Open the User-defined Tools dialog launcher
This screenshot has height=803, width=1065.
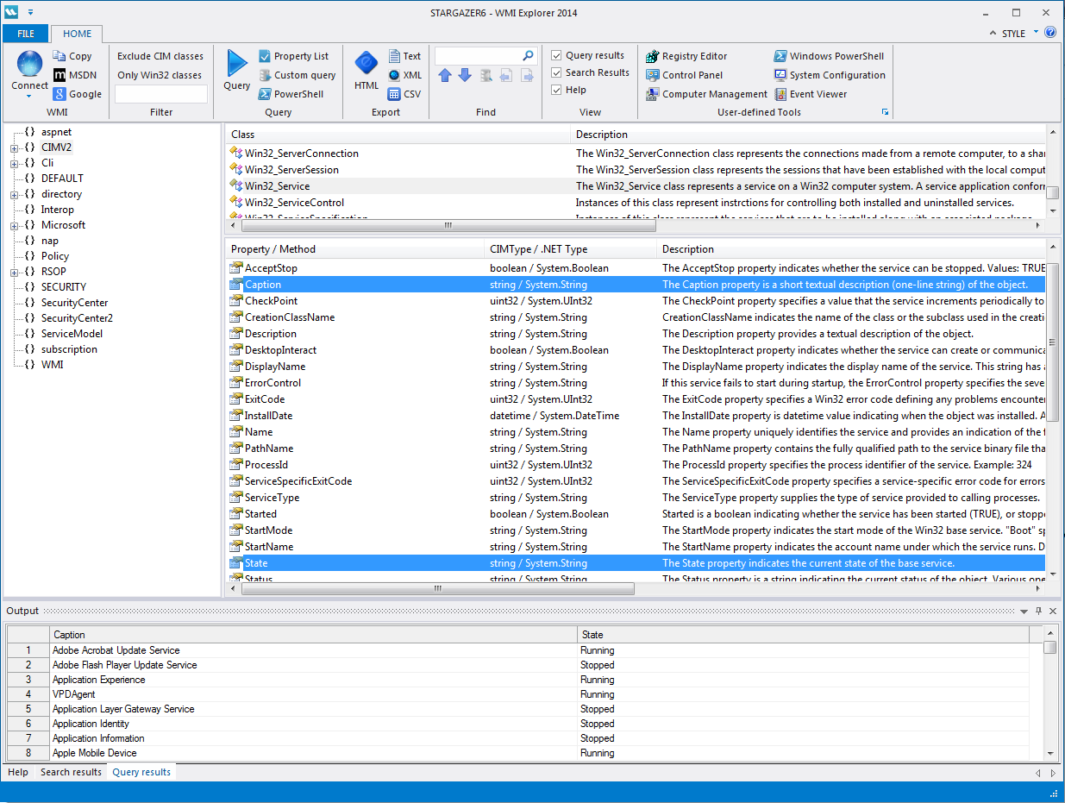point(883,112)
